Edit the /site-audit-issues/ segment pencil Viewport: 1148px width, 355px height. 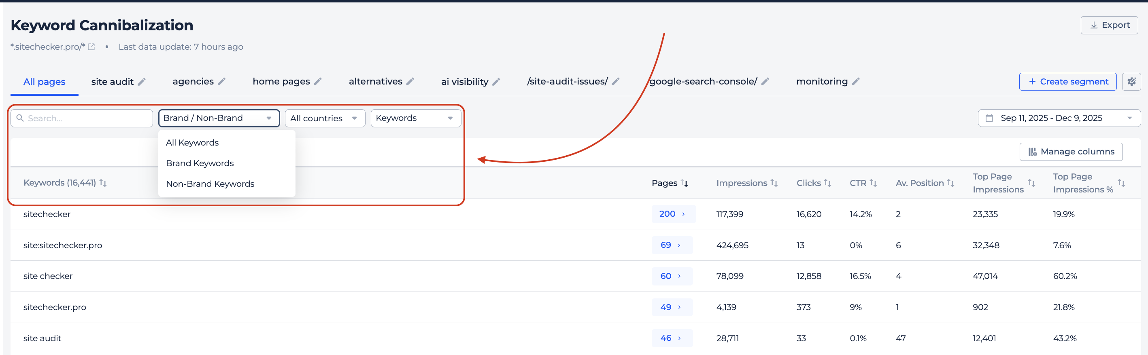[x=615, y=81]
